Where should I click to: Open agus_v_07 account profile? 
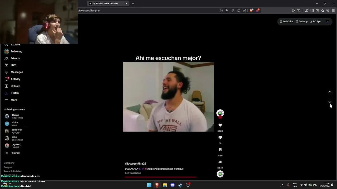pos(13,131)
